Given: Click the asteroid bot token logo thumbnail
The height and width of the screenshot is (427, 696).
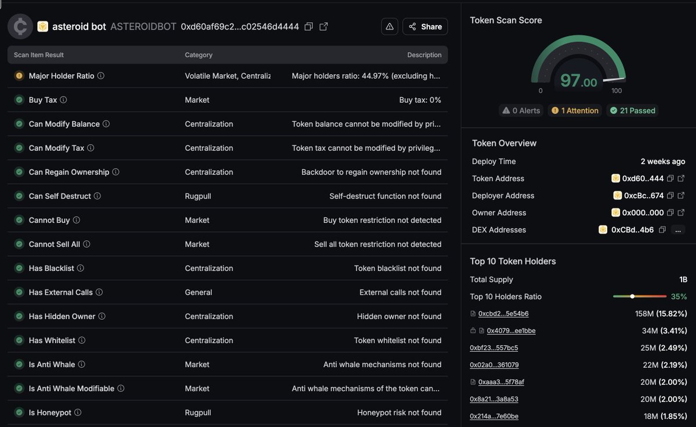Looking at the screenshot, I should 42,26.
